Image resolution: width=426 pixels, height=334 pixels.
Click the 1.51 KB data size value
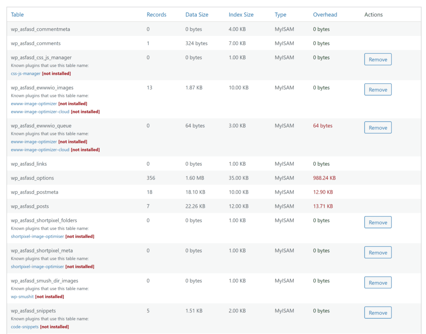[x=194, y=311]
